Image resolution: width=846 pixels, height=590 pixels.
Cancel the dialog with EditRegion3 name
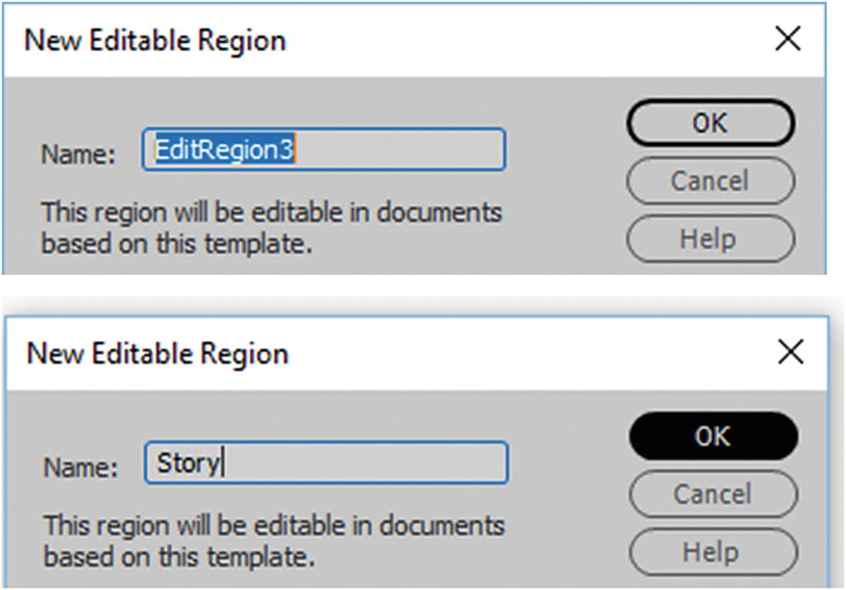709,182
